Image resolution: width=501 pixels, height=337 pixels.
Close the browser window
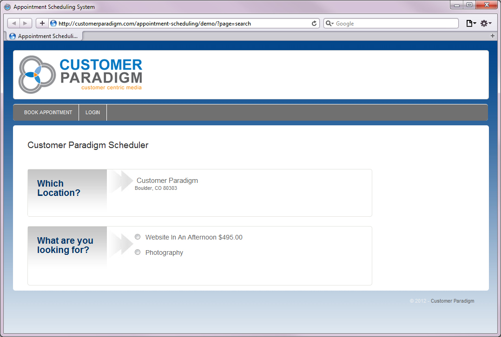coord(487,5)
